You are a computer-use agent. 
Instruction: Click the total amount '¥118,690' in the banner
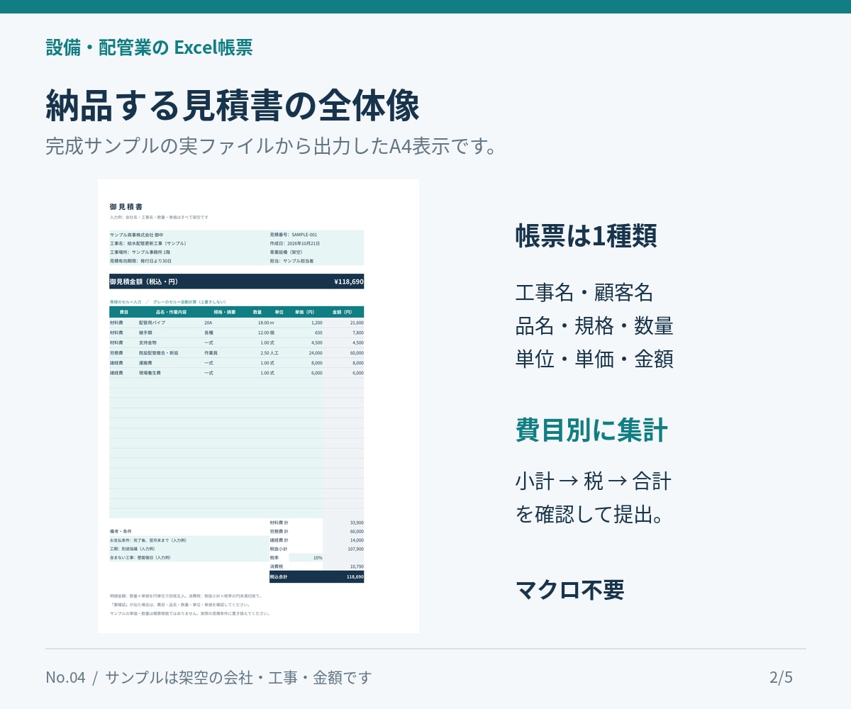pyautogui.click(x=349, y=281)
